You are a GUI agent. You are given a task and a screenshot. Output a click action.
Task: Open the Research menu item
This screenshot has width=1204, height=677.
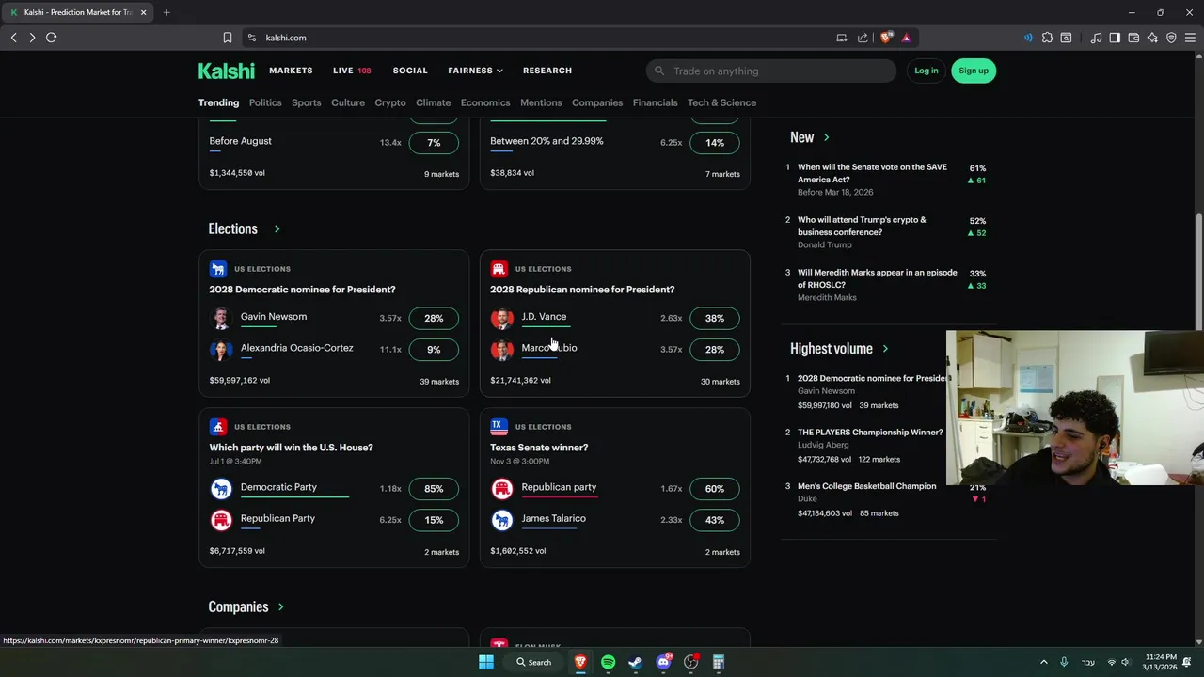click(x=547, y=71)
